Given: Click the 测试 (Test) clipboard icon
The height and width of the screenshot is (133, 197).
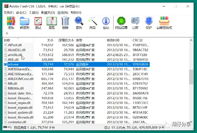Looking at the screenshot, I should coord(38,21).
